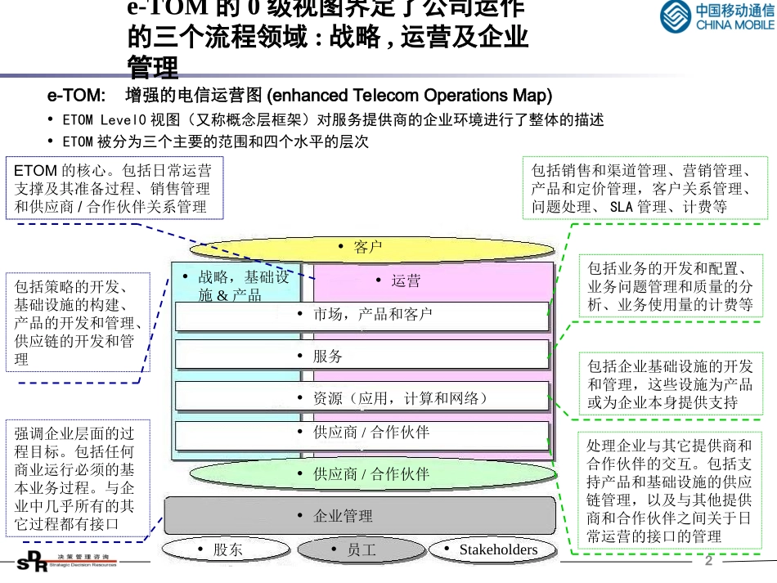Select the 包括销售和渠道管理 callout box
The image size is (777, 583).
tap(645, 188)
